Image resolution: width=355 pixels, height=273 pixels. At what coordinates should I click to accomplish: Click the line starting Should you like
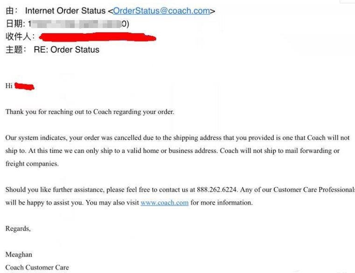click(x=180, y=189)
